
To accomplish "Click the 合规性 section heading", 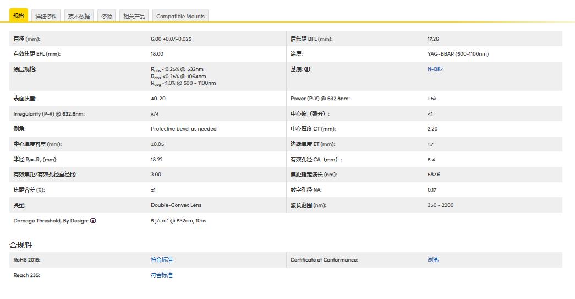I will click(21, 245).
